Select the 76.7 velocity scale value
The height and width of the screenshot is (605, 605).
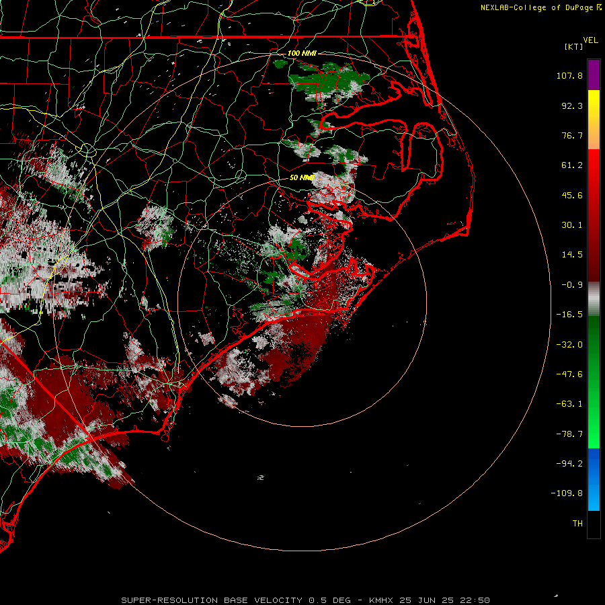[572, 135]
